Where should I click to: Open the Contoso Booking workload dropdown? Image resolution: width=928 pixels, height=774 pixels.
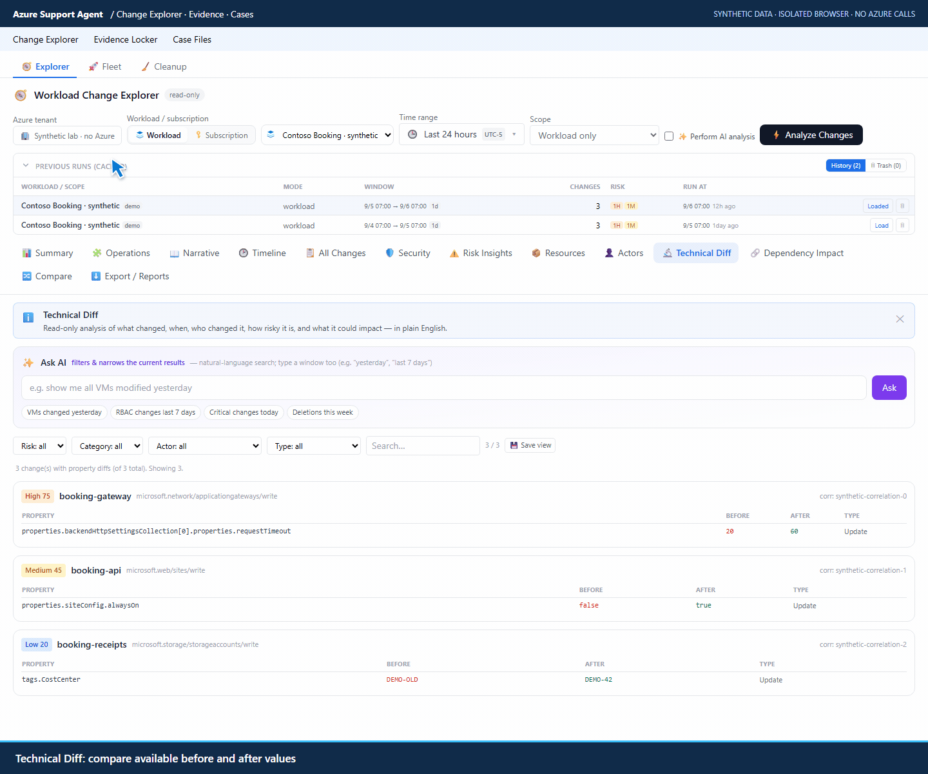327,135
